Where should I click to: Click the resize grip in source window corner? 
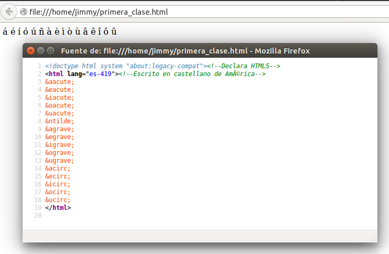point(374,239)
